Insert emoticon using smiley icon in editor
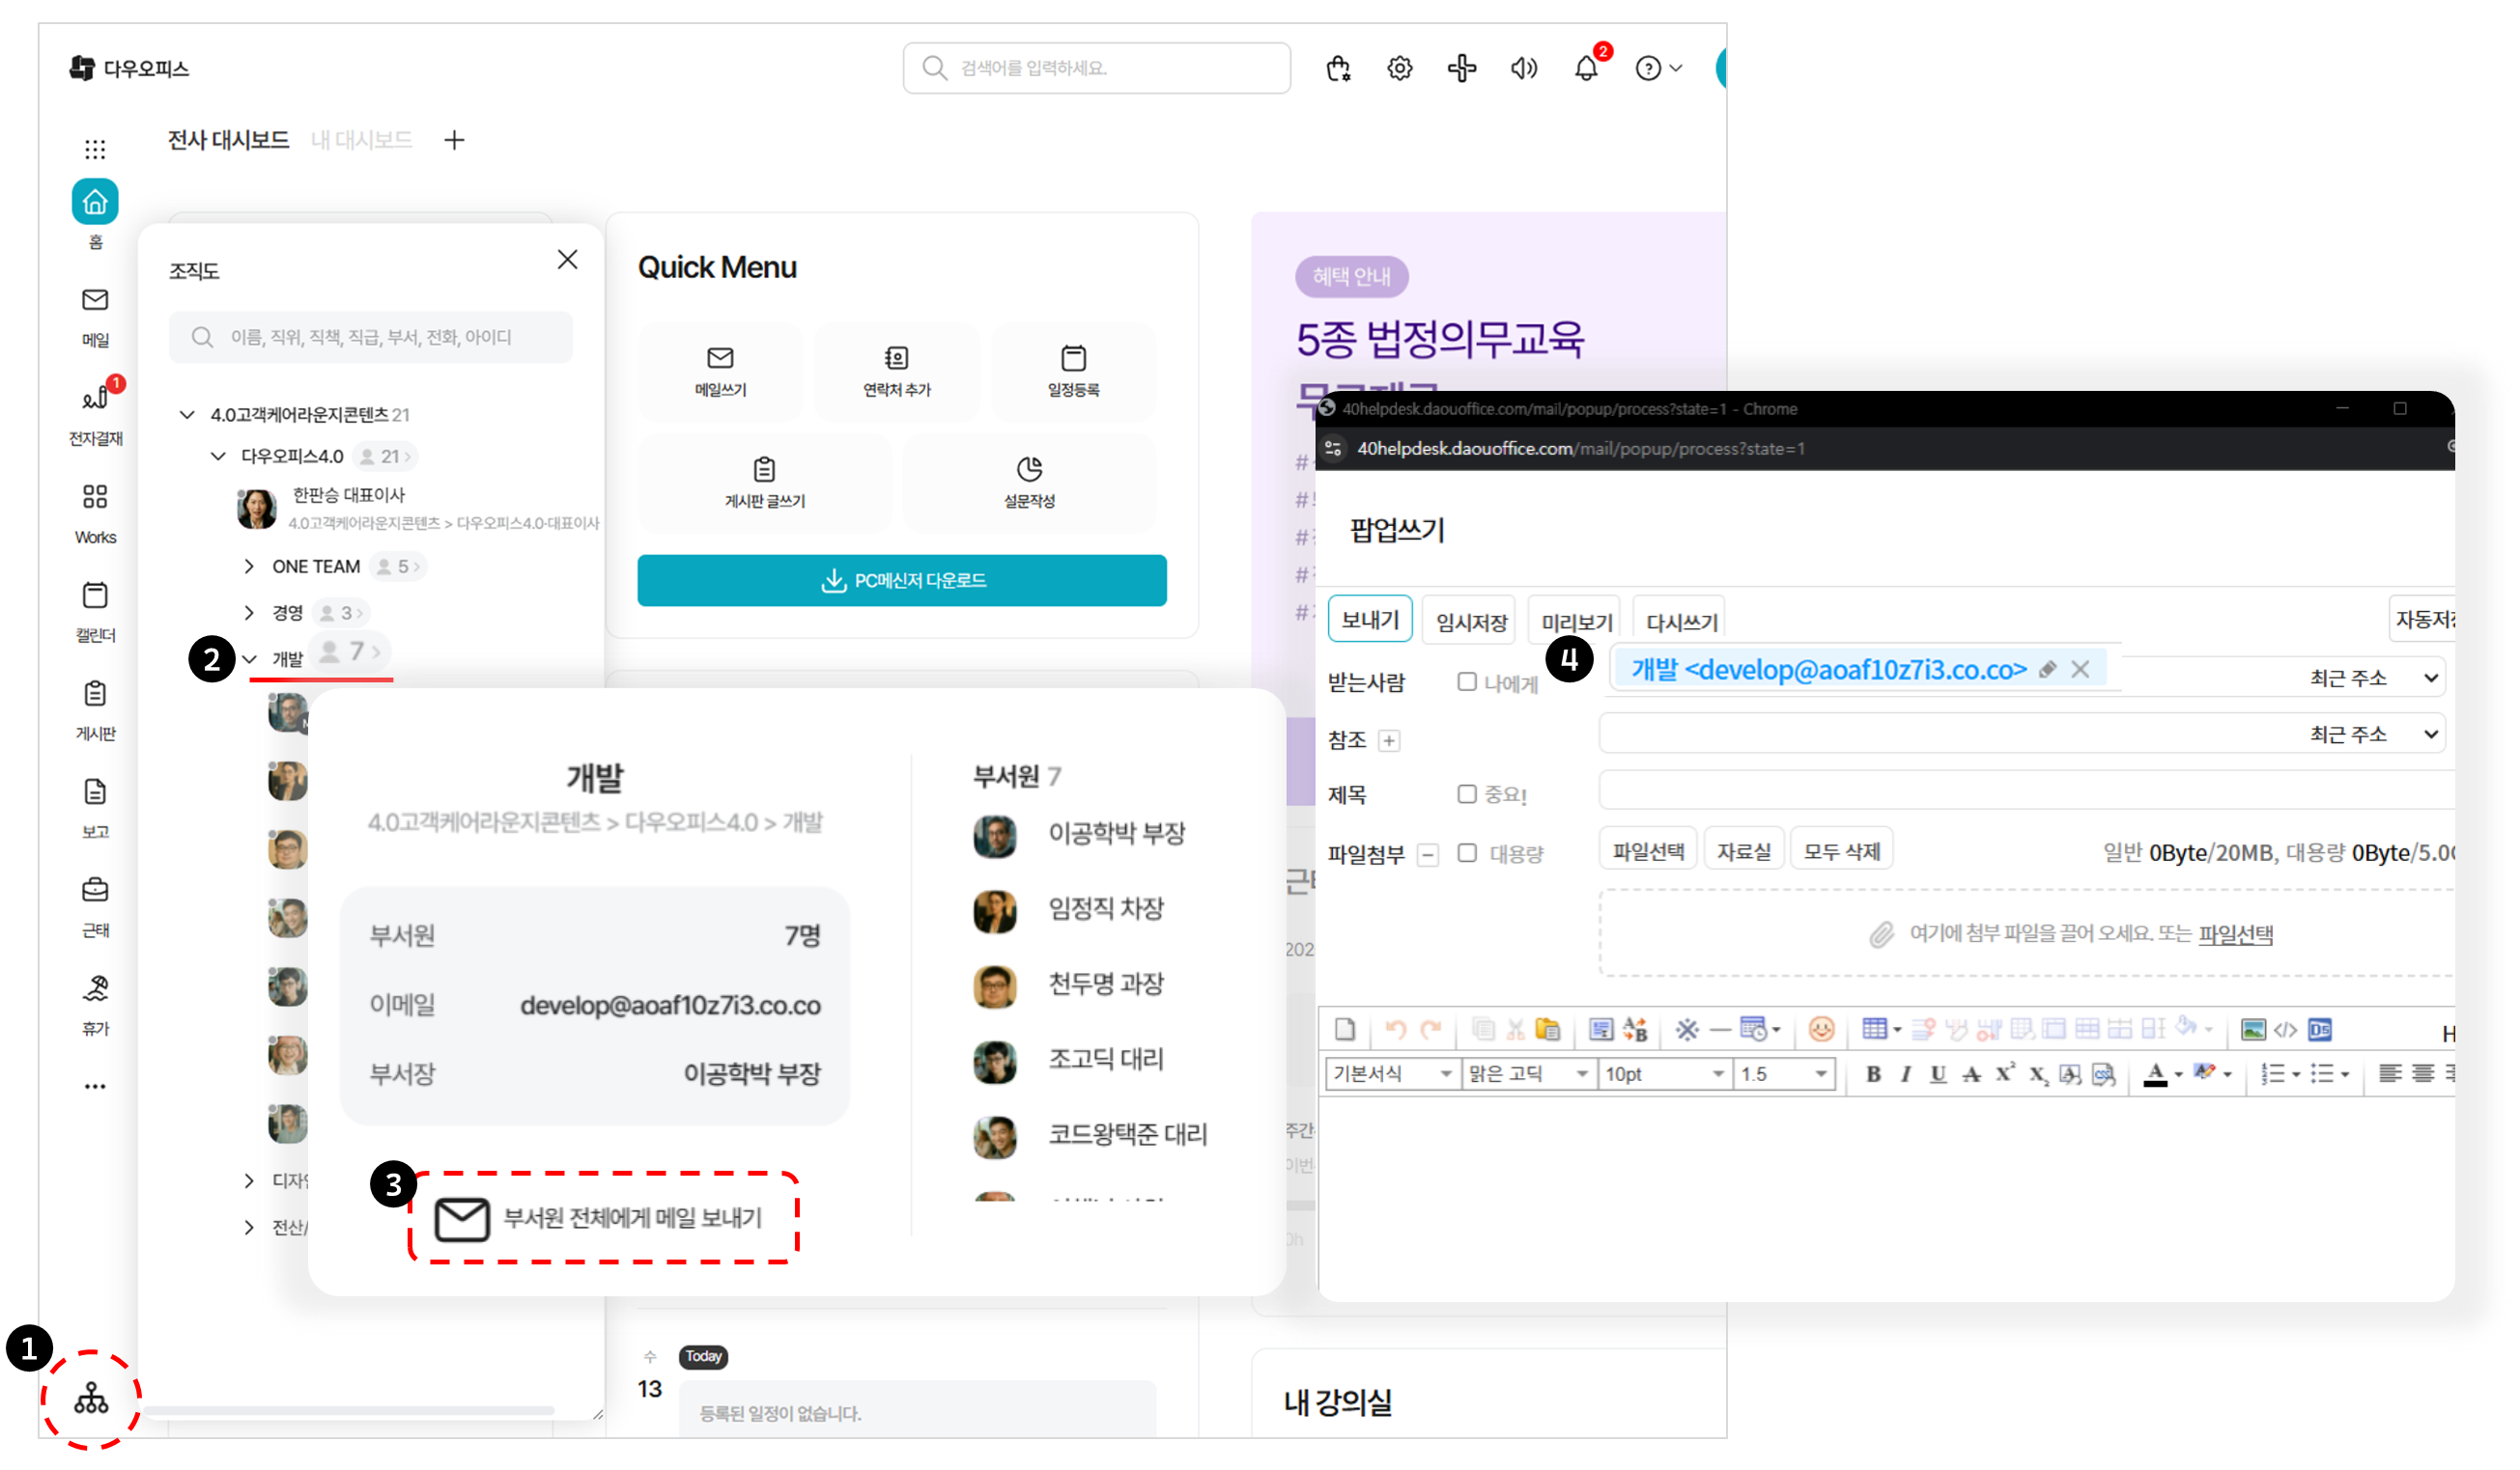Screen dimensions: 2520x1470 coord(1822,1029)
